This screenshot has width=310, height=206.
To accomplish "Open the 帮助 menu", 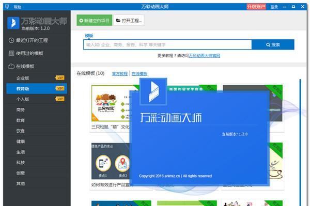I will click(x=18, y=7).
